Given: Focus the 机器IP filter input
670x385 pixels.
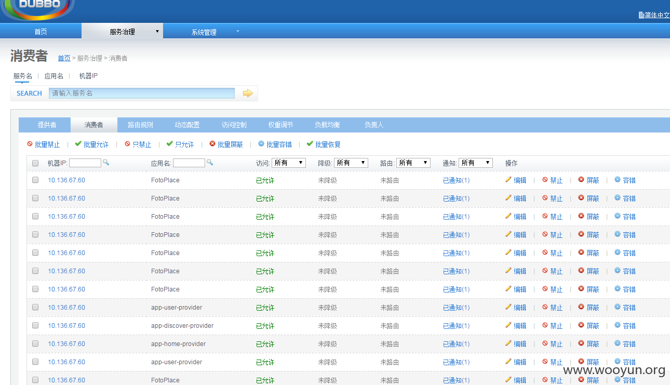Looking at the screenshot, I should (x=85, y=163).
